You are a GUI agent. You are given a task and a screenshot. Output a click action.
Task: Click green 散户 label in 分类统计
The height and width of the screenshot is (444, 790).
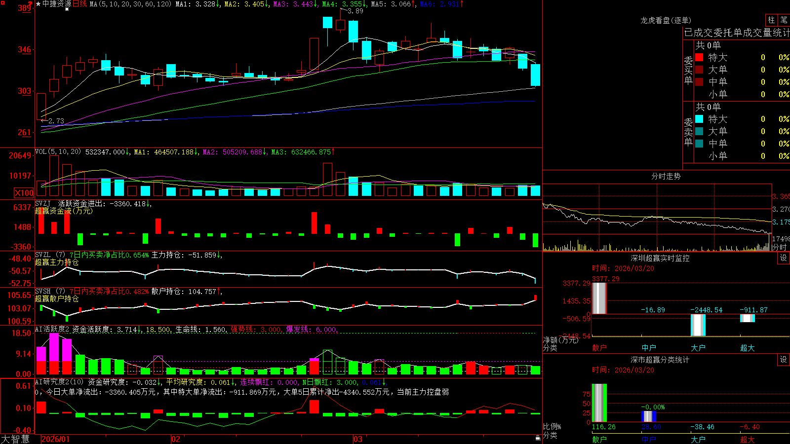tap(599, 439)
